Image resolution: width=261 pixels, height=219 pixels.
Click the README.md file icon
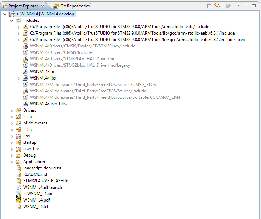point(19,174)
